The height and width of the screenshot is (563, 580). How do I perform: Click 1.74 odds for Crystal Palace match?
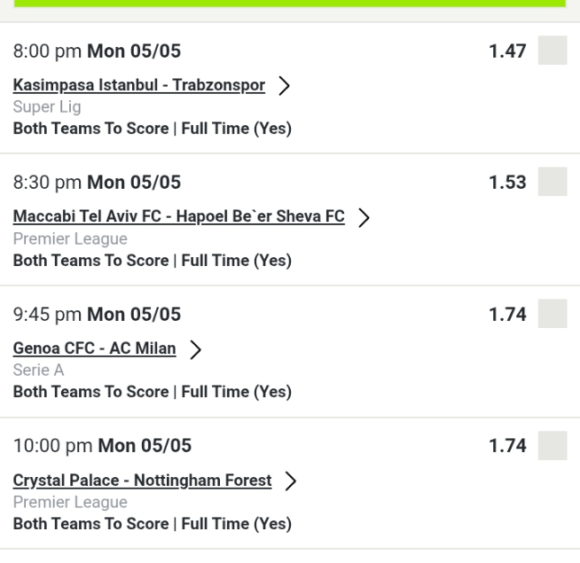pos(507,446)
